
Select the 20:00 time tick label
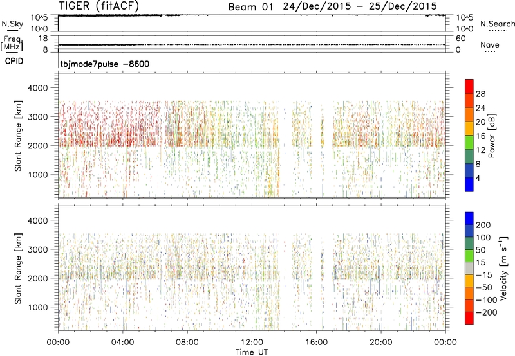pyautogui.click(x=381, y=343)
